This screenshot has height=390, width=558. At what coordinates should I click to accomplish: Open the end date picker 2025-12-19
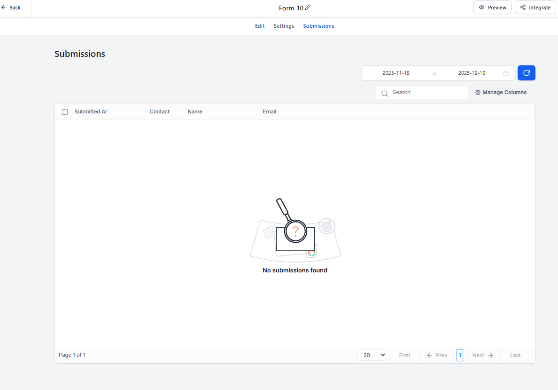click(472, 73)
